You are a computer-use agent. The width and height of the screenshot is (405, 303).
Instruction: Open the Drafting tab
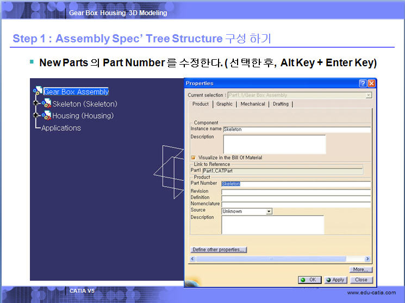[x=281, y=104]
